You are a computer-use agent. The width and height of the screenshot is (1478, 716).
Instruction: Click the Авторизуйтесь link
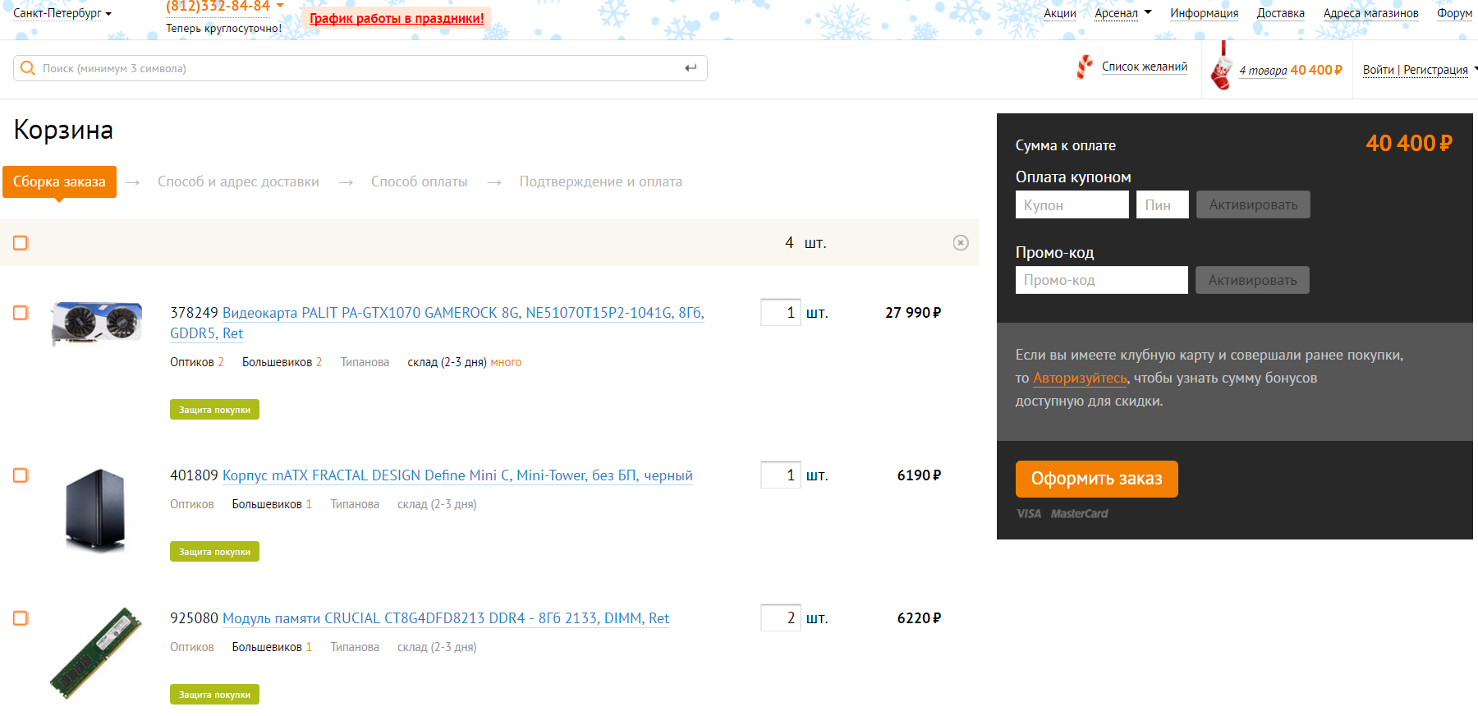click(1080, 378)
